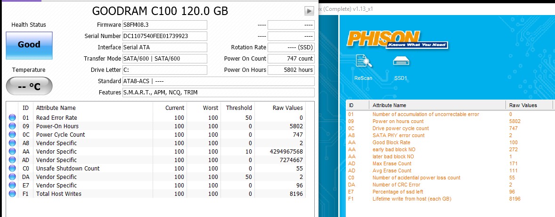Click the next-disk arrow button beside the drive title
Screen dimensions: 555x217
click(x=309, y=11)
